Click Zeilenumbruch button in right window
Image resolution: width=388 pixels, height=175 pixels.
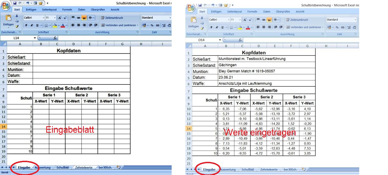point(297,20)
